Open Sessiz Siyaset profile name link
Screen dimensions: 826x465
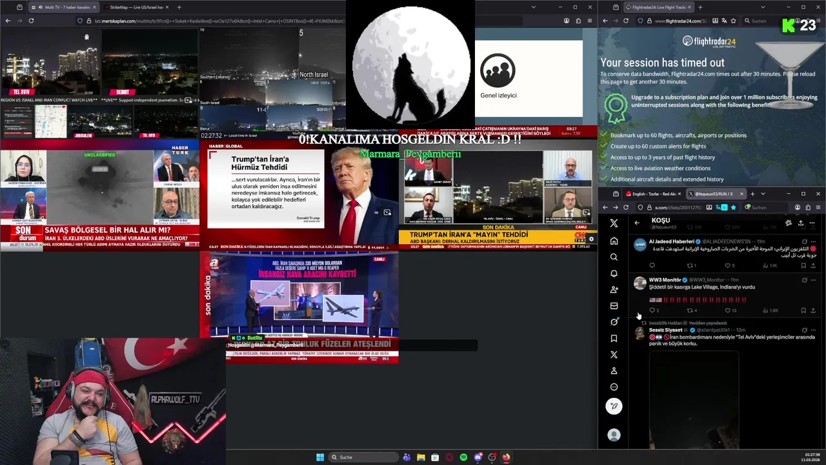(665, 330)
